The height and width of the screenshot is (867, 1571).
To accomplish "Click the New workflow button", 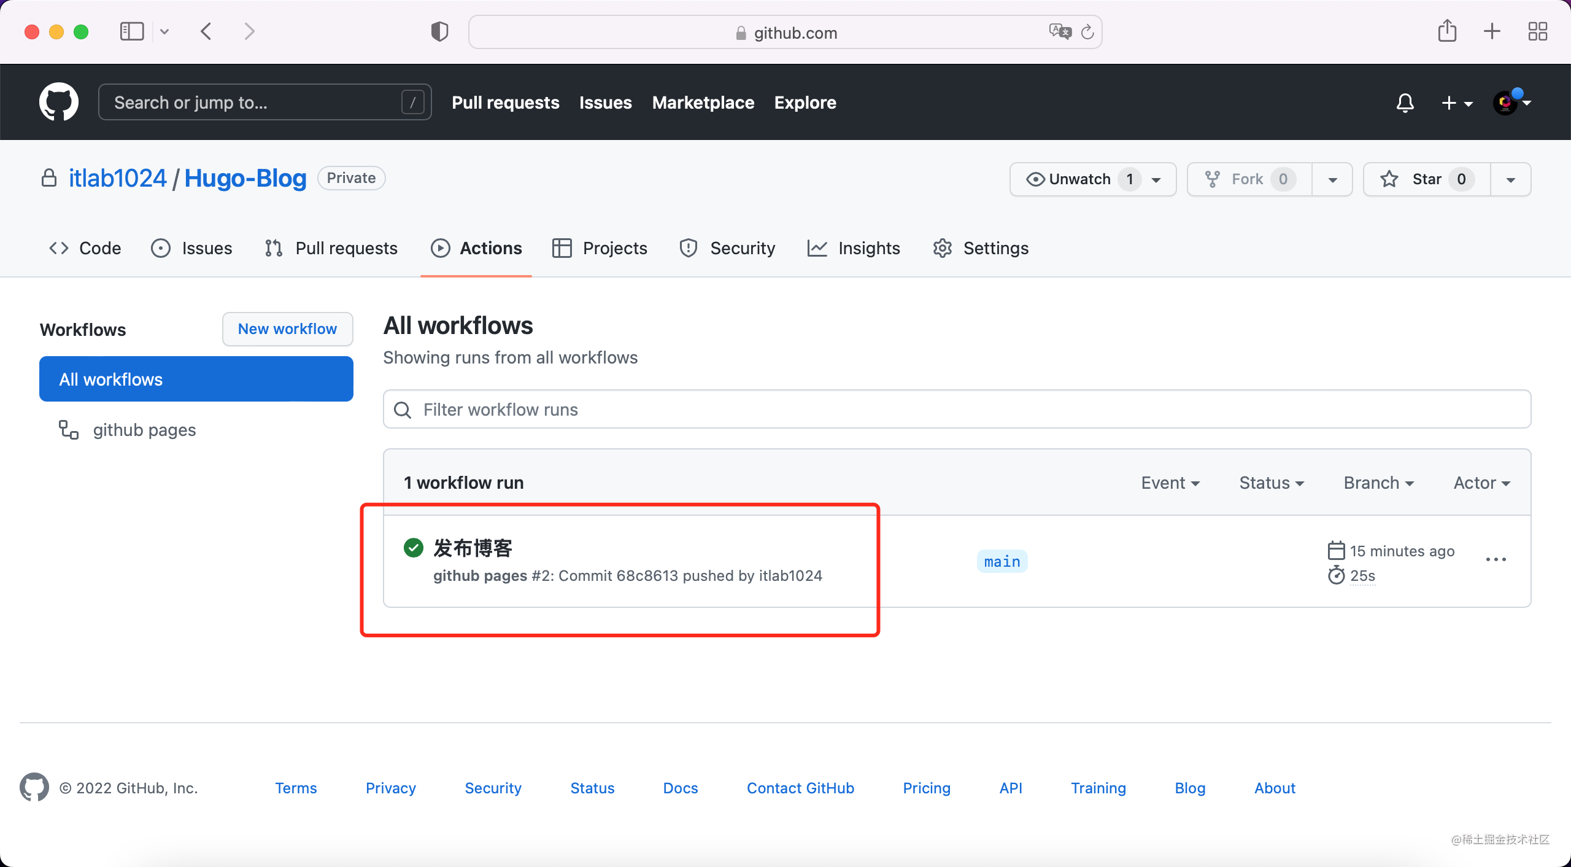I will [x=287, y=329].
